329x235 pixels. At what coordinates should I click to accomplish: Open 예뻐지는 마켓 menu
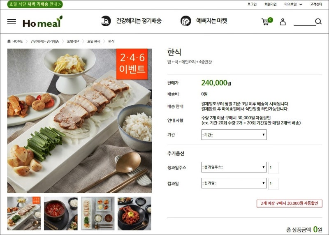(212, 21)
